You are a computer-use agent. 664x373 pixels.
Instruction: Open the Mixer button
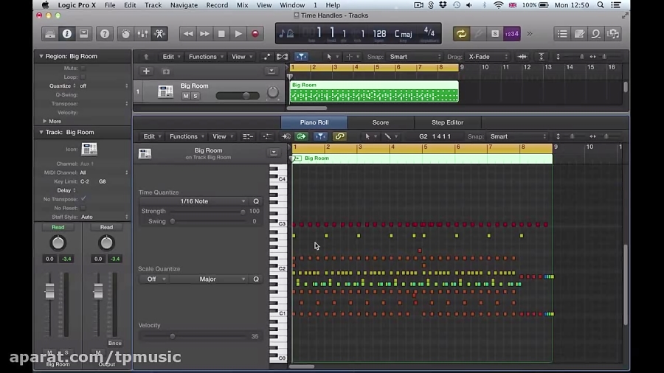pos(142,34)
